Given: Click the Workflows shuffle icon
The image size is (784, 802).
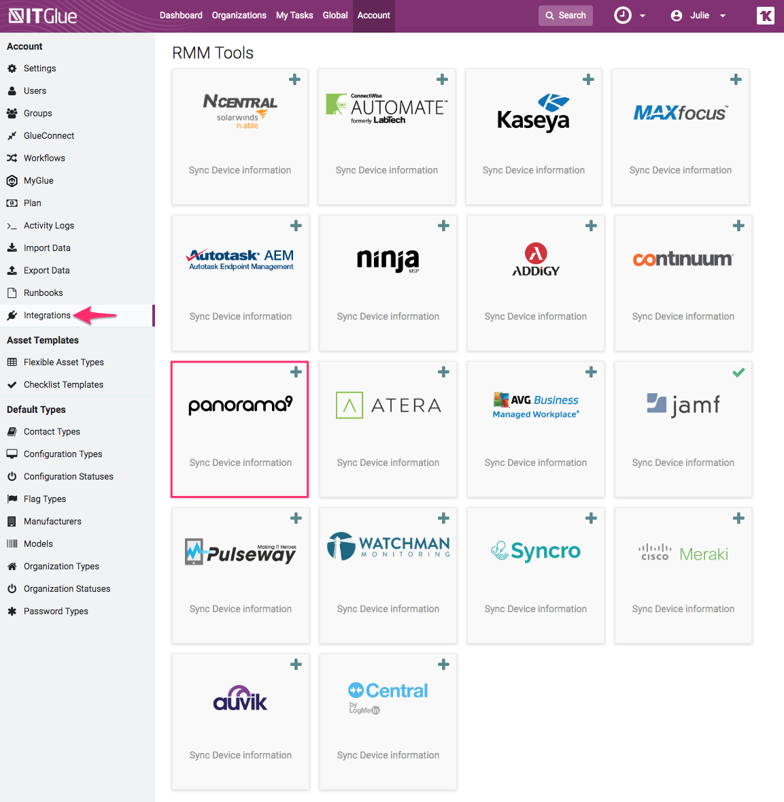Looking at the screenshot, I should click(12, 158).
